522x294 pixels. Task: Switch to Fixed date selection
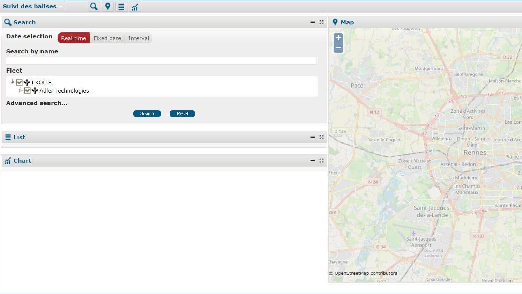pyautogui.click(x=107, y=38)
